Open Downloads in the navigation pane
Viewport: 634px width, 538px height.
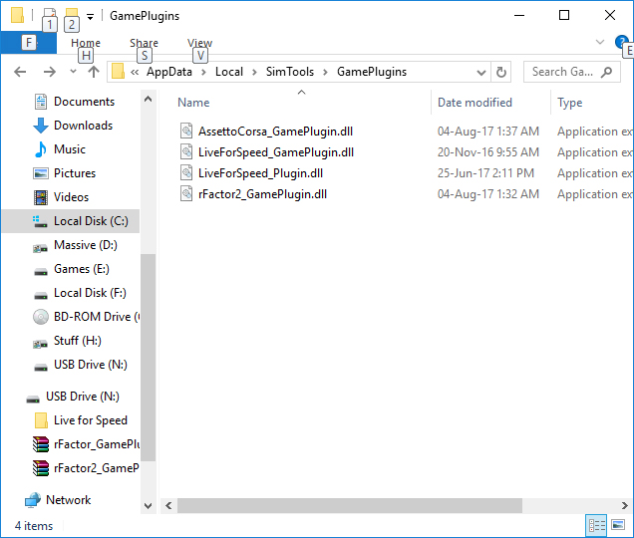click(83, 126)
